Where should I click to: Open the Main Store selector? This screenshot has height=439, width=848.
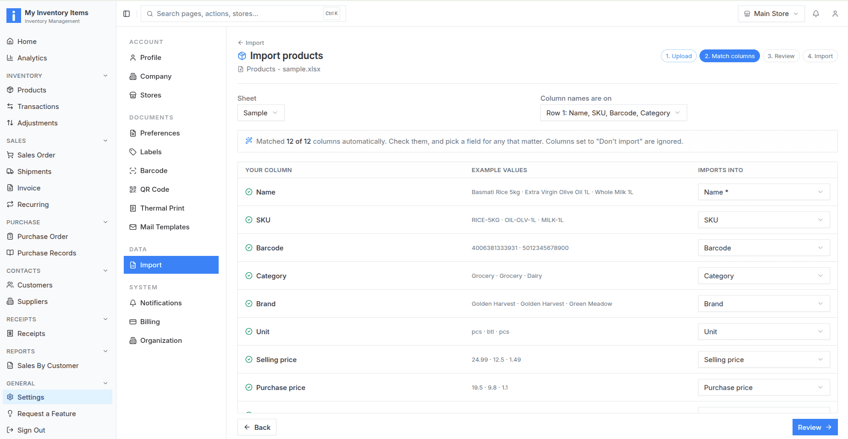click(x=771, y=14)
